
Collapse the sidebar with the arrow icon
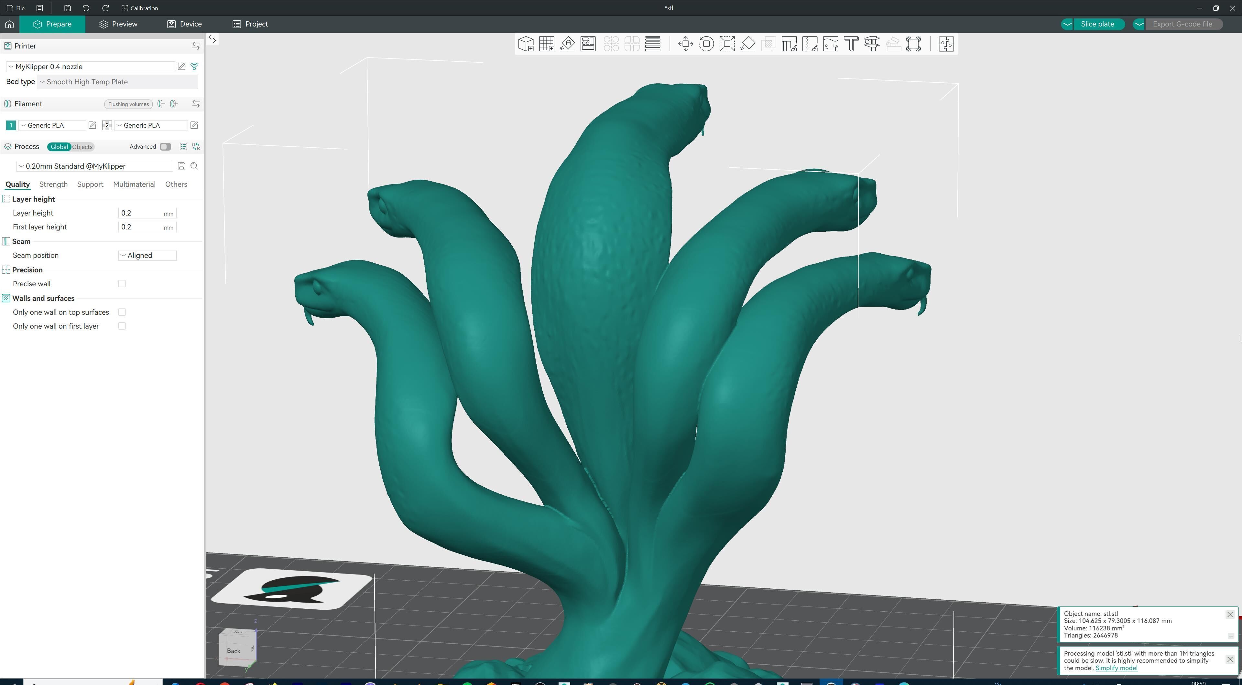click(212, 39)
